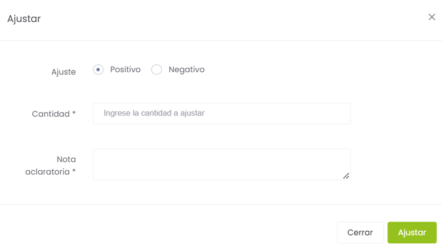Click the Positivo option label text
Image resolution: width=442 pixels, height=251 pixels.
[x=125, y=69]
